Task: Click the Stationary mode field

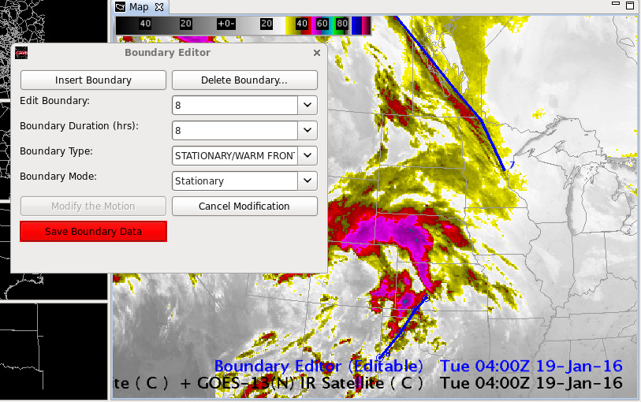Action: pos(235,181)
